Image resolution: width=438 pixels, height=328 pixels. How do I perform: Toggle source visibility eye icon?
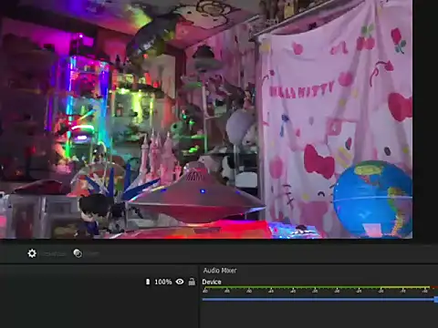click(180, 282)
